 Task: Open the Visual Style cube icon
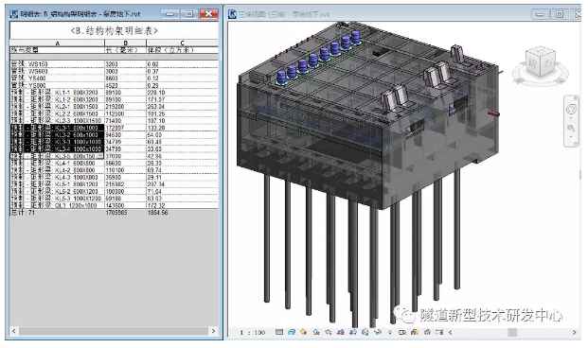click(x=292, y=332)
